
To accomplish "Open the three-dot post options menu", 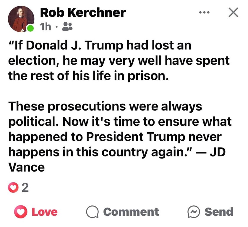I will coord(204,12).
